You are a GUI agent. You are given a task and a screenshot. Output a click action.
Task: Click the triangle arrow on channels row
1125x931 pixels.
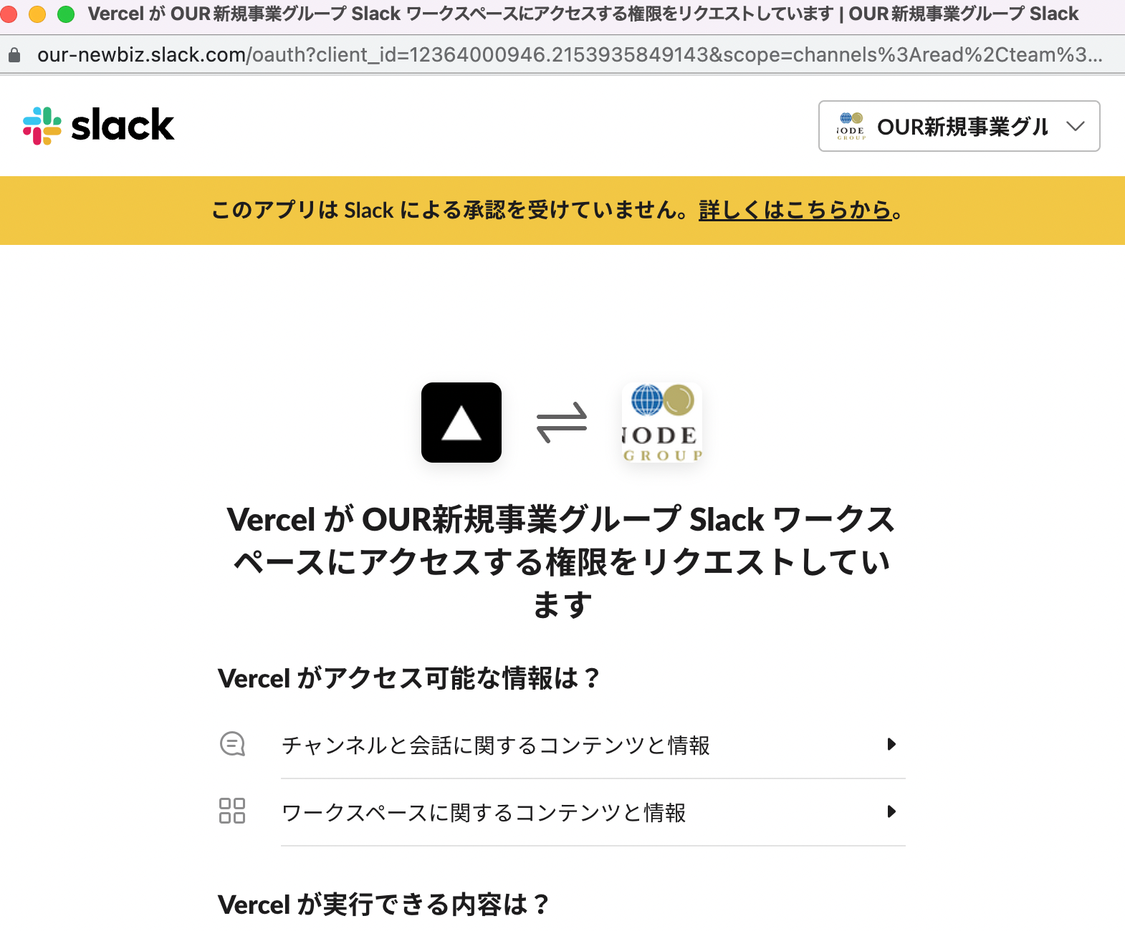(x=891, y=744)
